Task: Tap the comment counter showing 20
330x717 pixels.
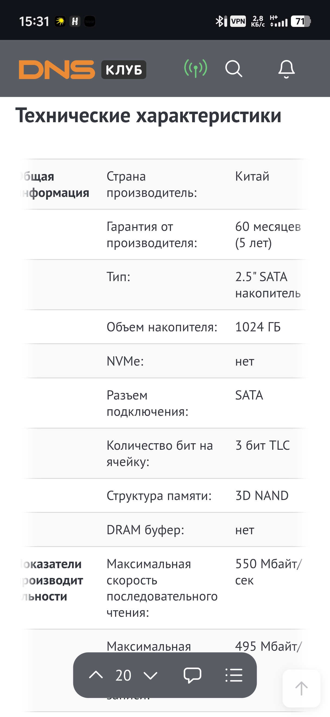Action: point(123,675)
